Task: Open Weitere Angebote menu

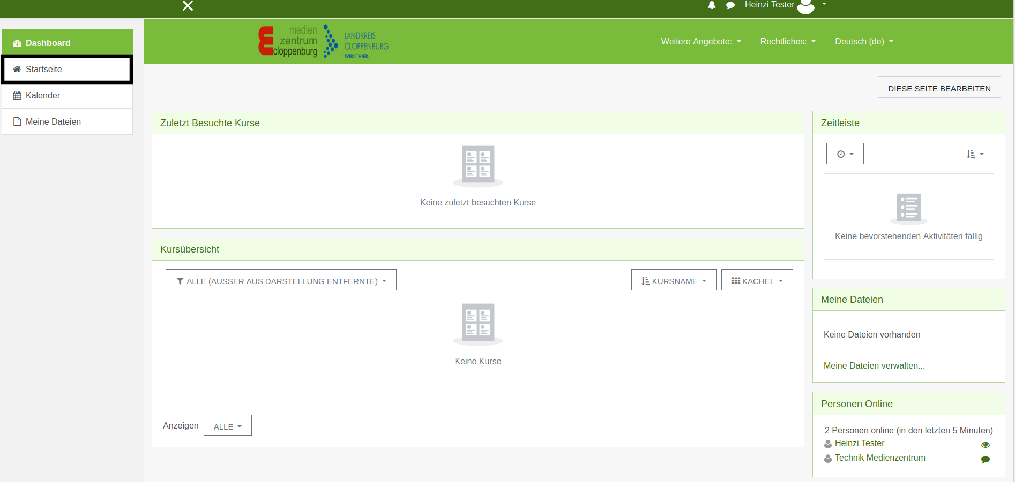Action: pyautogui.click(x=700, y=42)
